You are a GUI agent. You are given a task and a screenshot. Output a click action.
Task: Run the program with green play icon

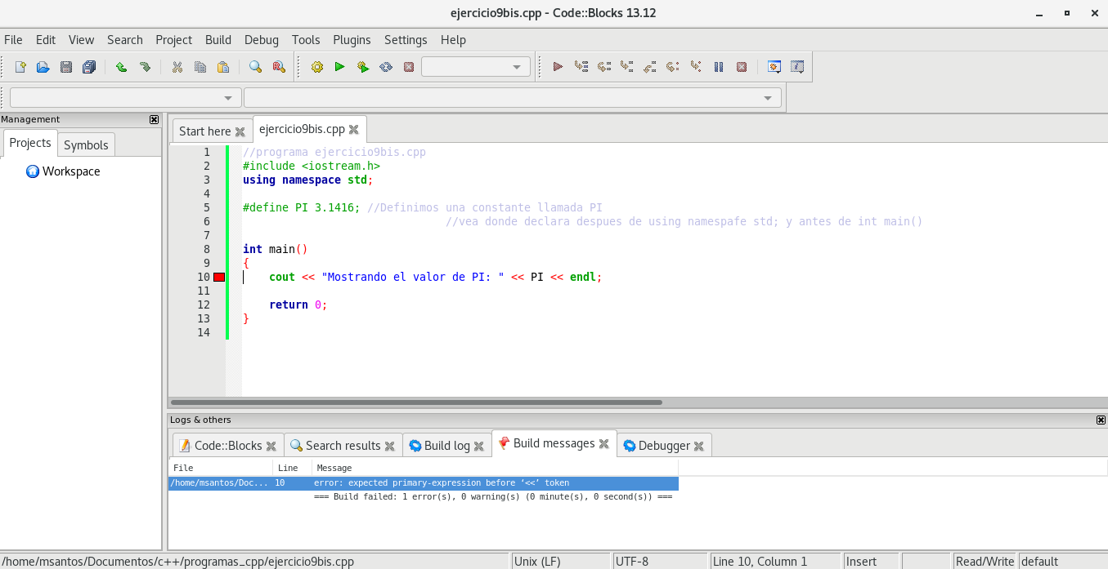(x=339, y=67)
